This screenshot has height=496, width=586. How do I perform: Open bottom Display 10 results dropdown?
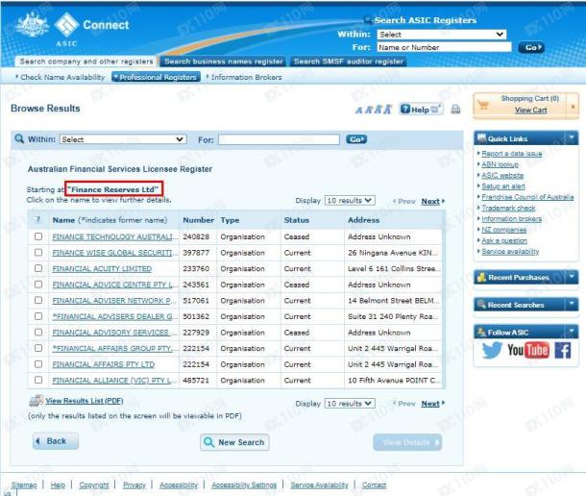(x=350, y=404)
